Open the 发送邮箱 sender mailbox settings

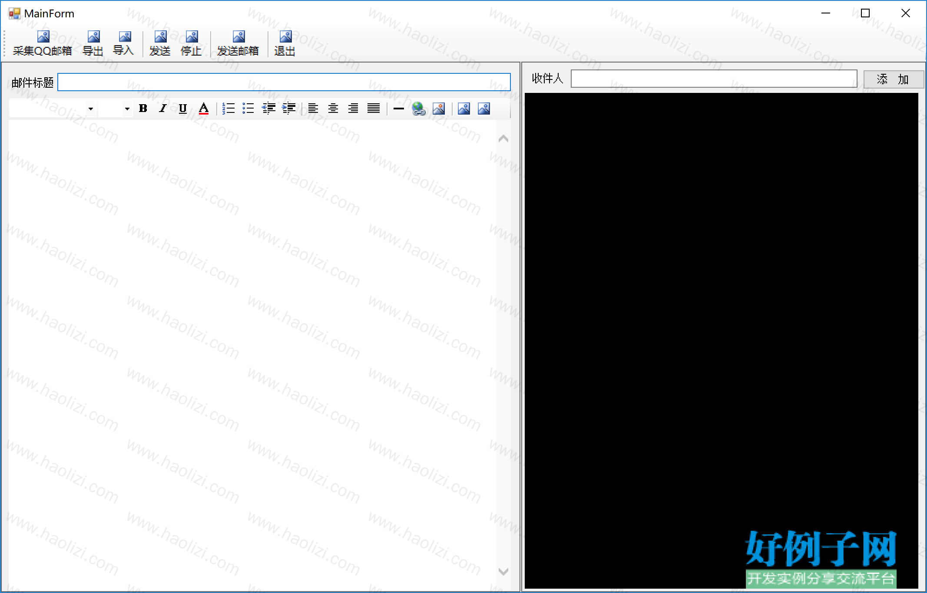[x=238, y=43]
